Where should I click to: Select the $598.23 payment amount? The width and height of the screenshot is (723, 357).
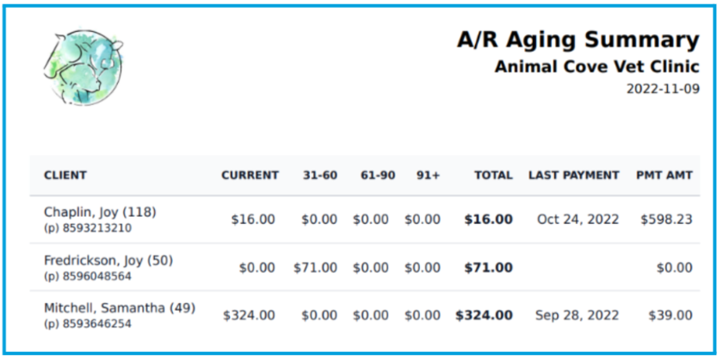pos(666,219)
